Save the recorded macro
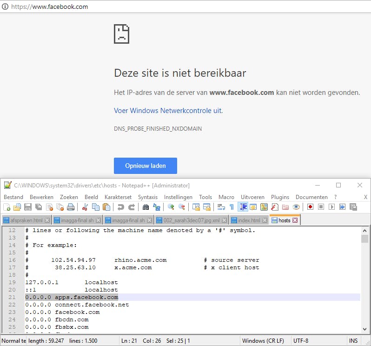 pyautogui.click(x=353, y=207)
